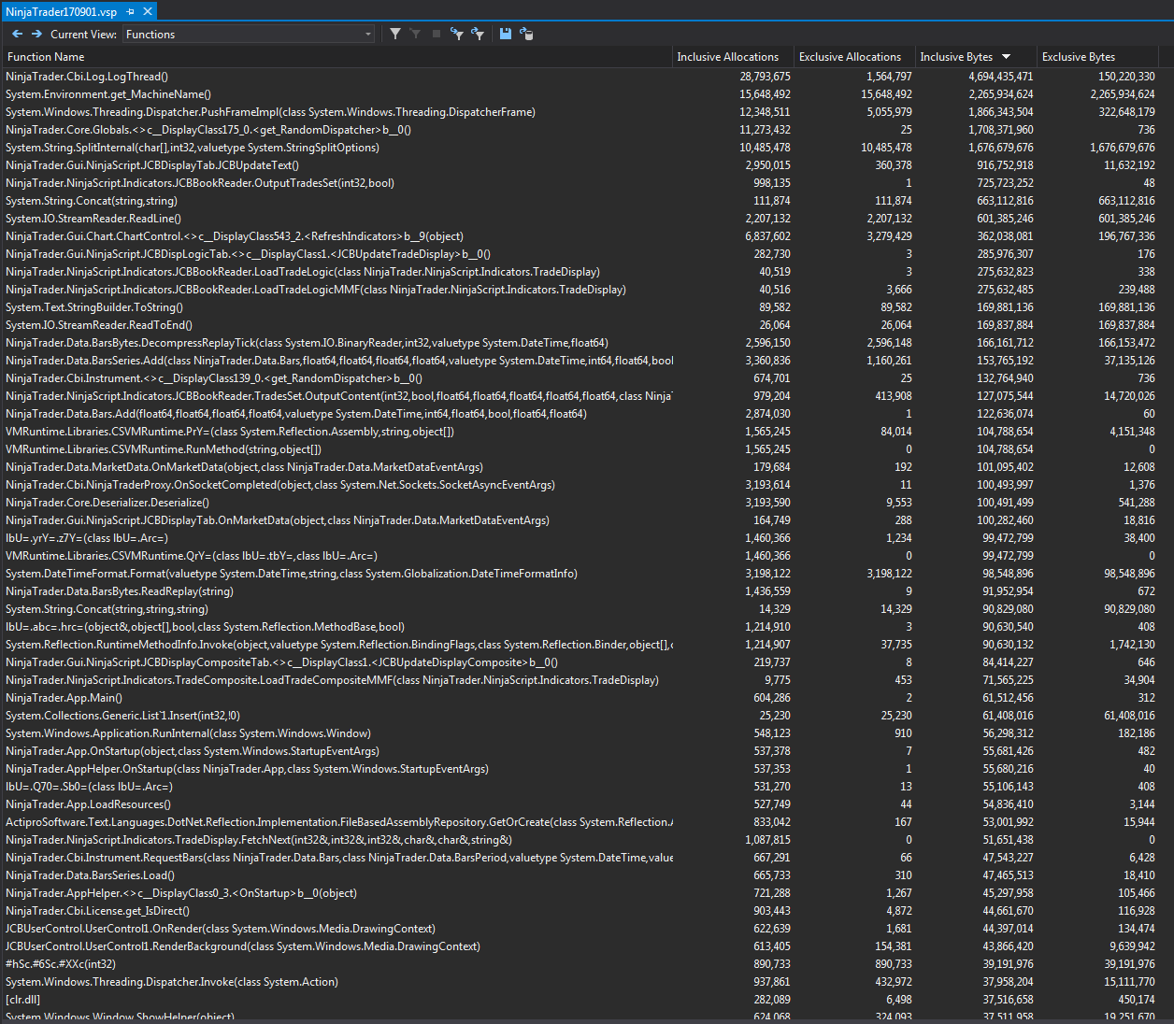Screen dimensions: 1174x1024
Task: Pin the NinjaTrader170901.vsp tab
Action: click(x=131, y=11)
